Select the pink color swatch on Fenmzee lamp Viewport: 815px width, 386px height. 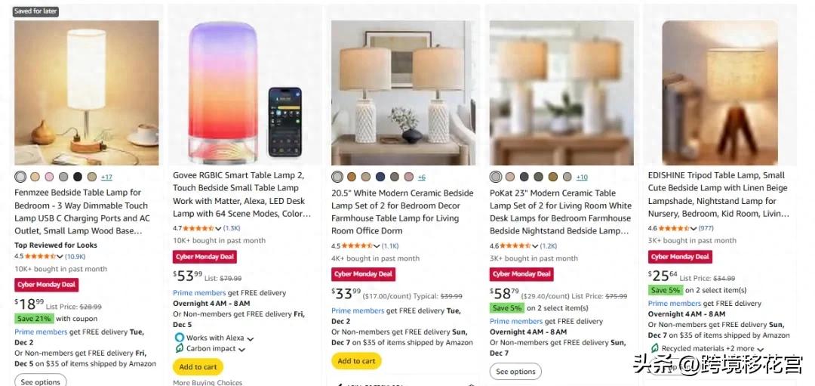coord(49,177)
